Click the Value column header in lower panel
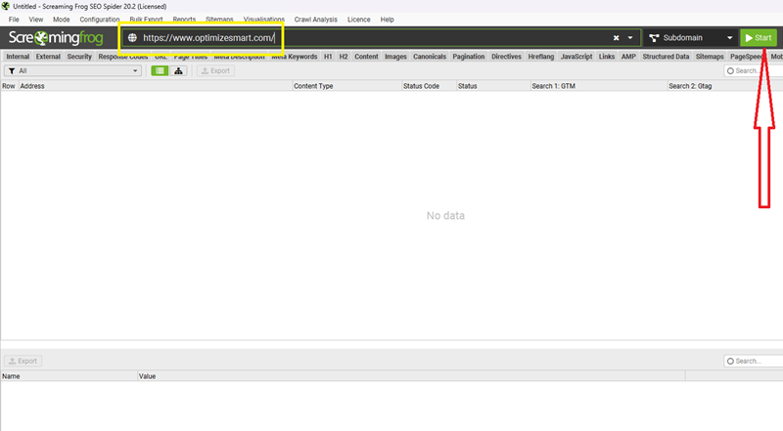The width and height of the screenshot is (783, 431). pyautogui.click(x=411, y=376)
